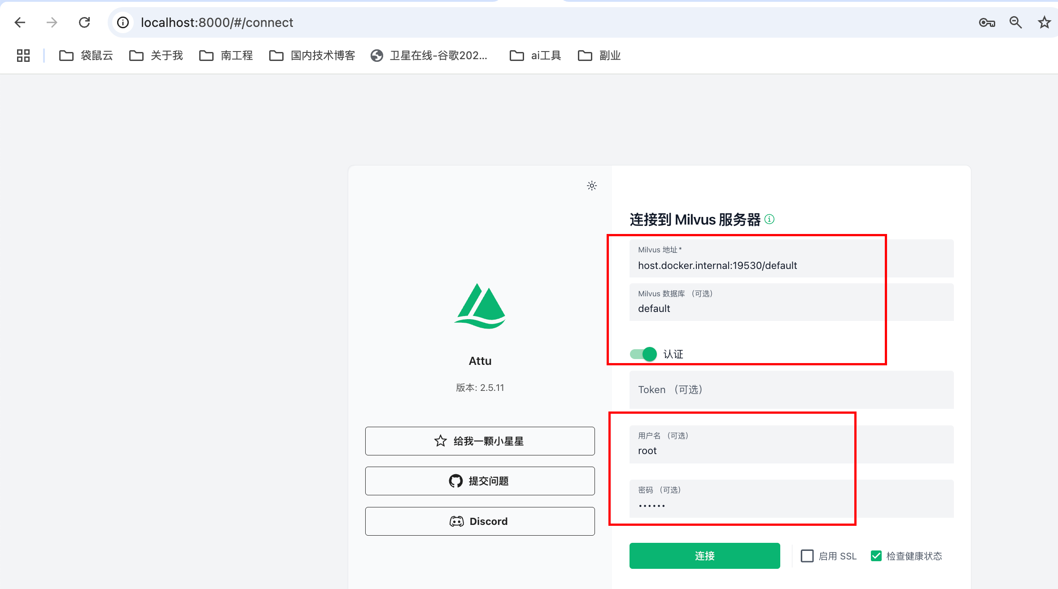
Task: Open the Discord button
Action: (480, 521)
